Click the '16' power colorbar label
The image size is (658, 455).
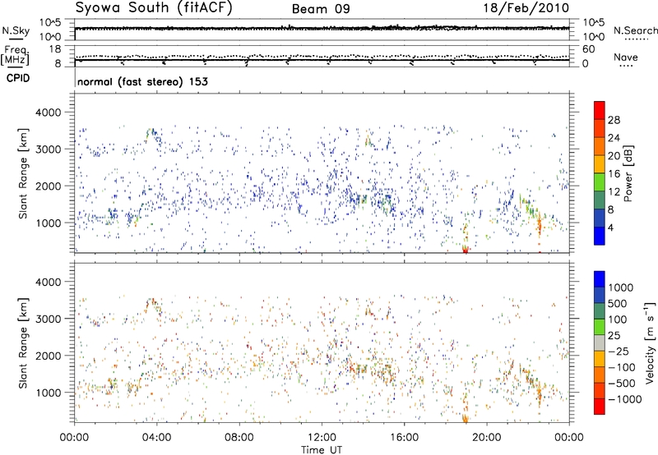[614, 174]
